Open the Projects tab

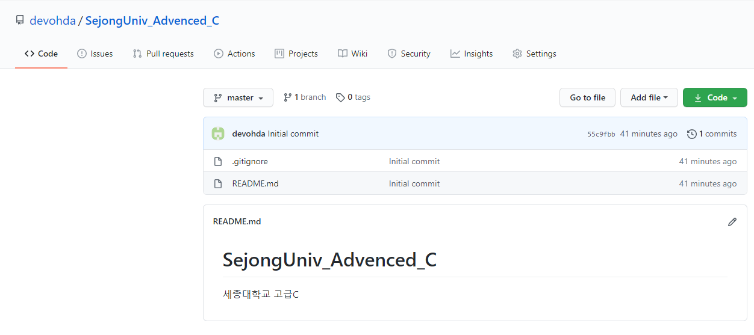pyautogui.click(x=296, y=54)
